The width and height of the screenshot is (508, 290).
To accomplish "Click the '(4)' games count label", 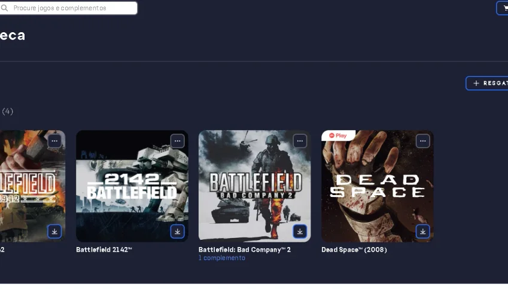I will point(8,112).
